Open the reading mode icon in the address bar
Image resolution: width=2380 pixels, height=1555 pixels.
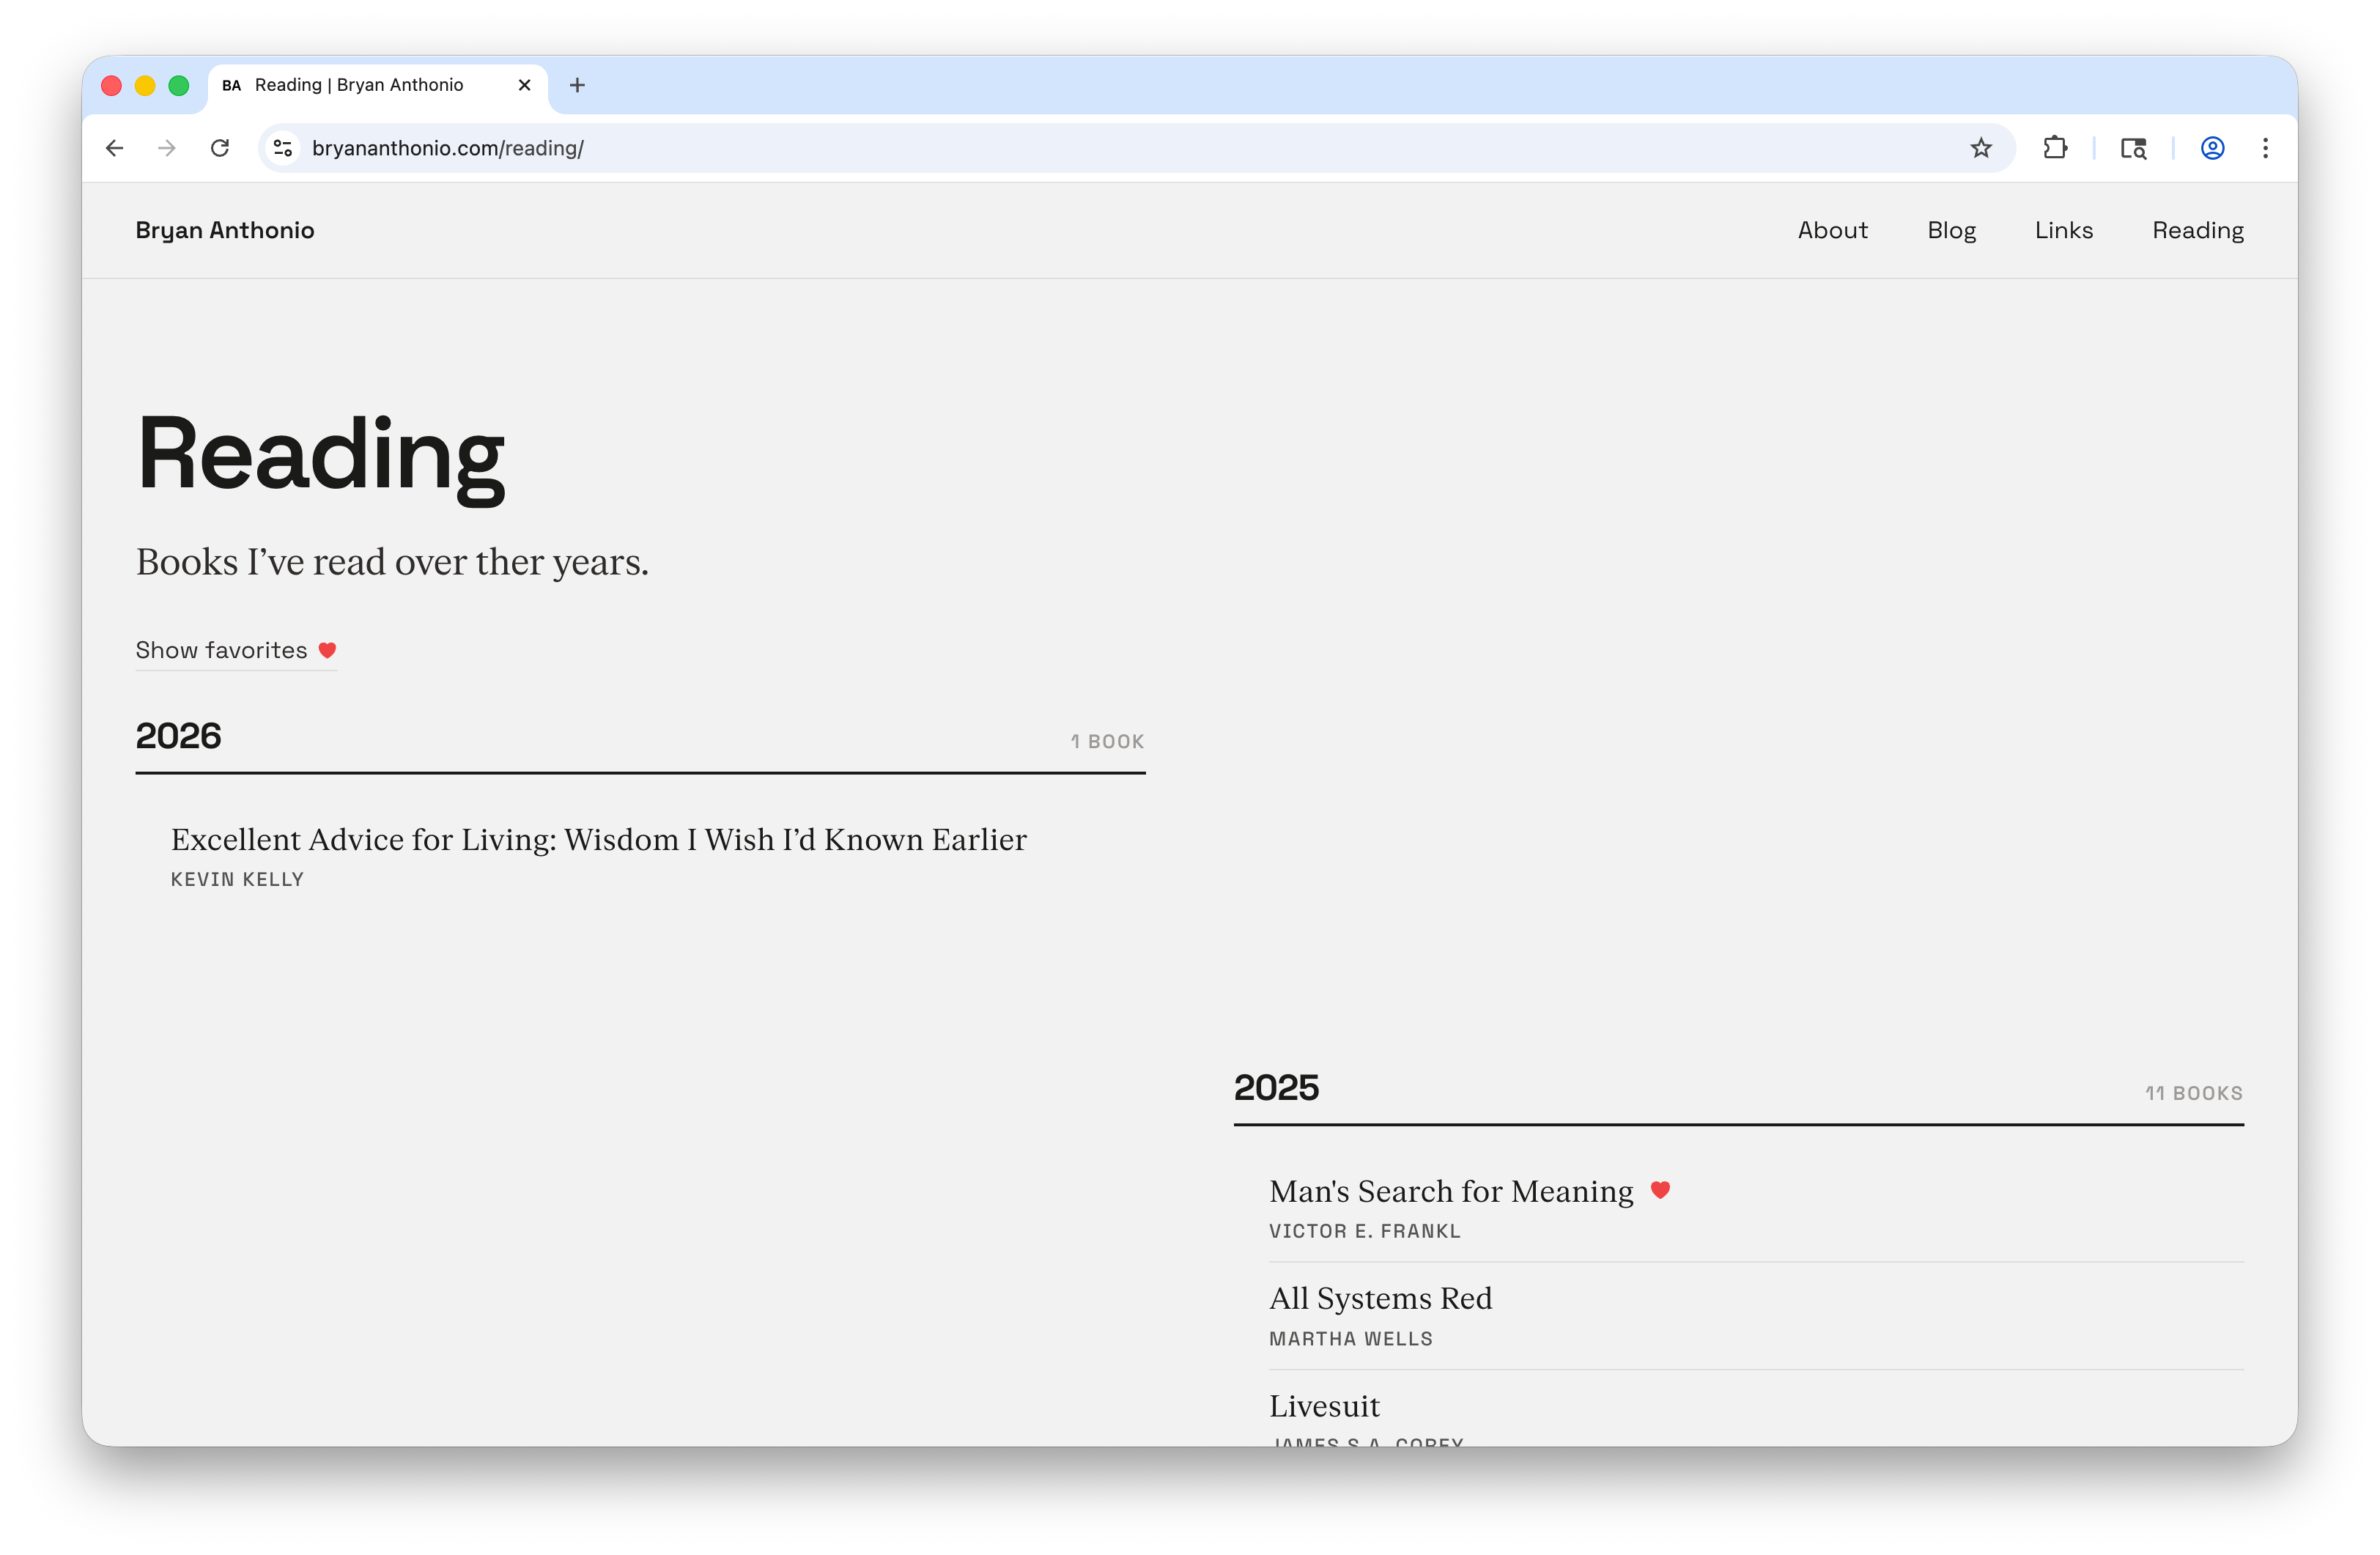[2132, 147]
